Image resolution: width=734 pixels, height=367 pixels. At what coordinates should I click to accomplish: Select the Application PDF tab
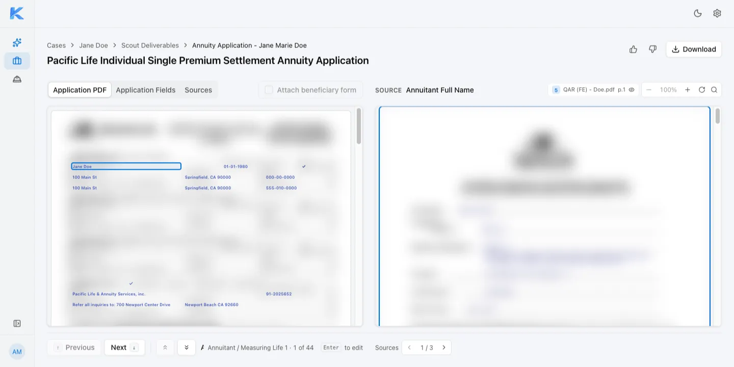tap(80, 90)
